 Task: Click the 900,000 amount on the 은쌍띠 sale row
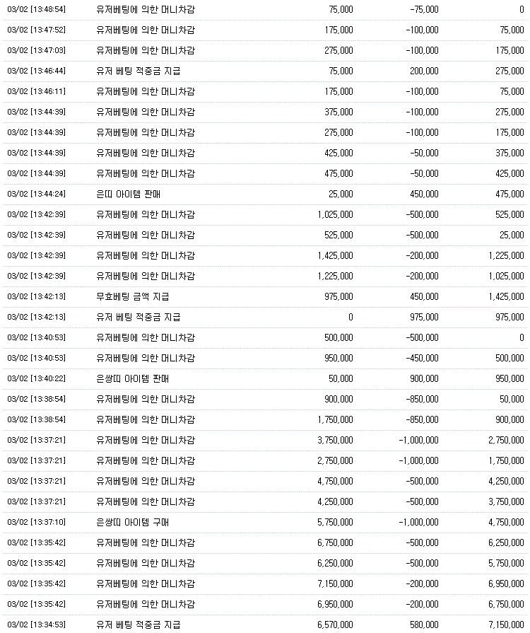pos(424,378)
